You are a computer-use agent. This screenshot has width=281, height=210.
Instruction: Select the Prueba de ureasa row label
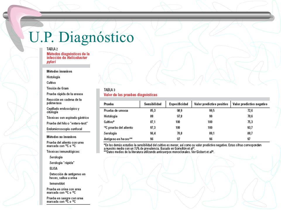pyautogui.click(x=116, y=111)
